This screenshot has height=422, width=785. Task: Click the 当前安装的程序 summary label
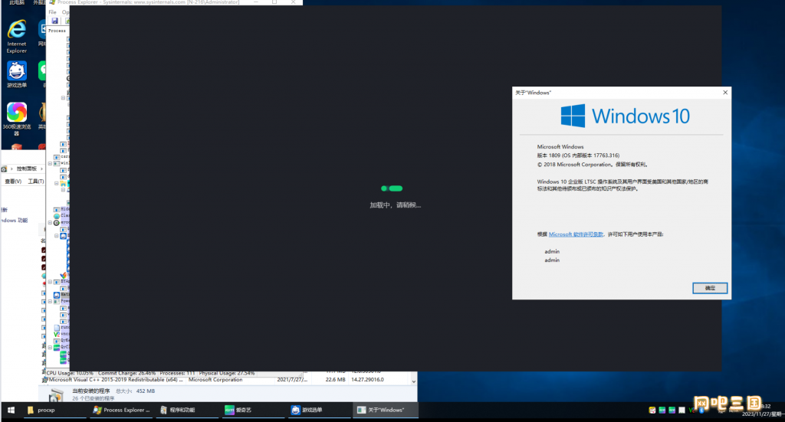90,391
